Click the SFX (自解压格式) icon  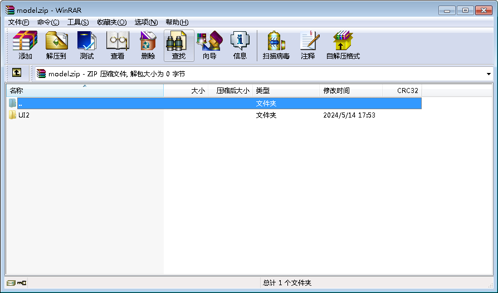[x=343, y=46]
